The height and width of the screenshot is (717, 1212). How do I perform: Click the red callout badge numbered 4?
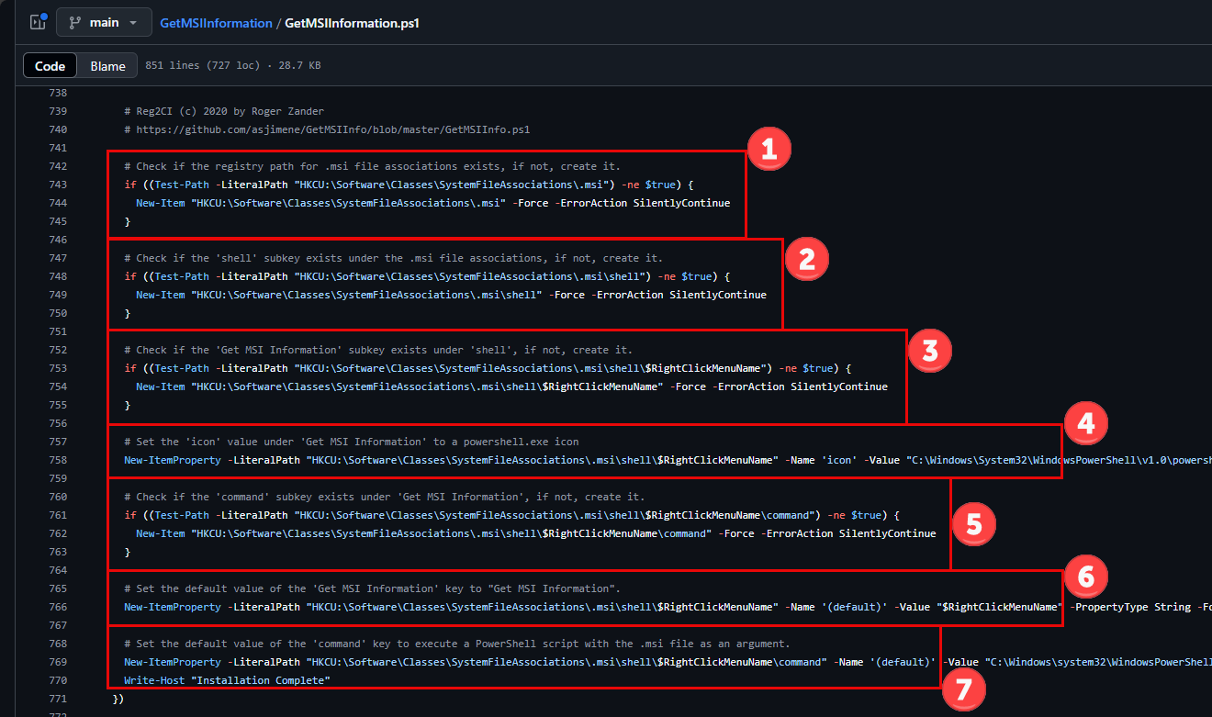(x=1086, y=422)
